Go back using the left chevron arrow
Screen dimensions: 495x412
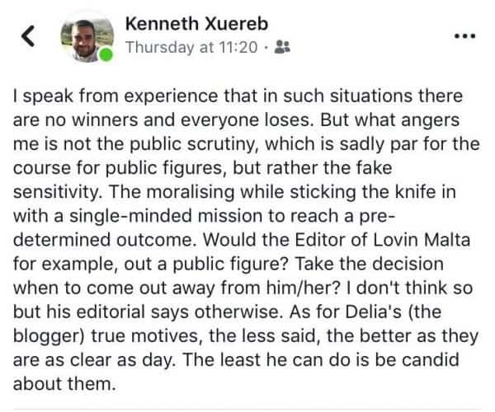click(x=29, y=38)
